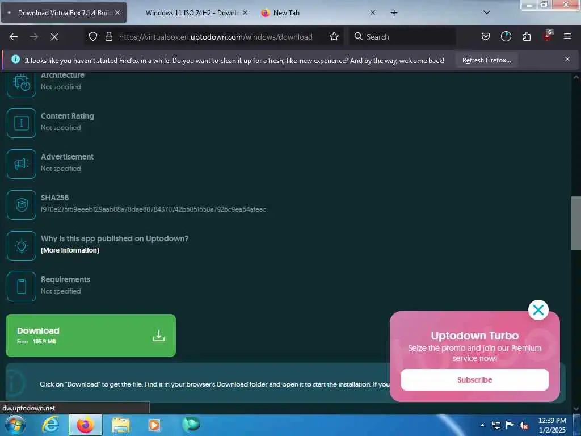Subscribe to Uptodown Turbo

click(x=475, y=380)
